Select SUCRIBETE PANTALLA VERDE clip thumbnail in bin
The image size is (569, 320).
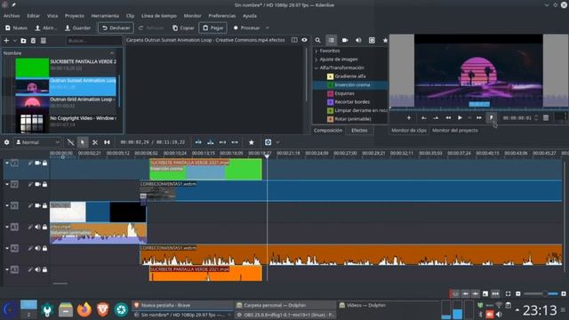[32, 68]
